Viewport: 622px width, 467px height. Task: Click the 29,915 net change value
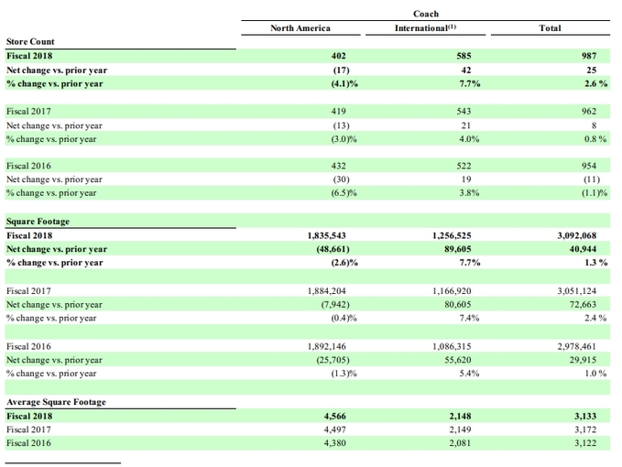[584, 361]
